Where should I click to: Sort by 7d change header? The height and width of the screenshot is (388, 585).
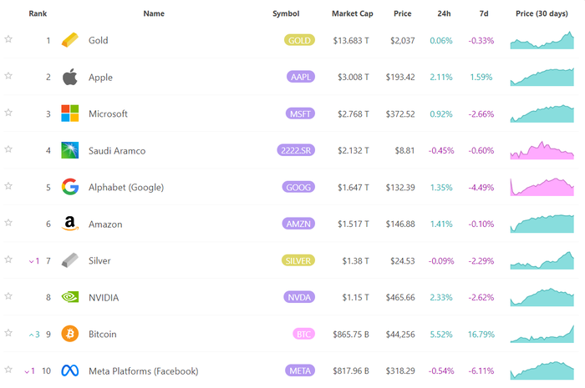484,13
